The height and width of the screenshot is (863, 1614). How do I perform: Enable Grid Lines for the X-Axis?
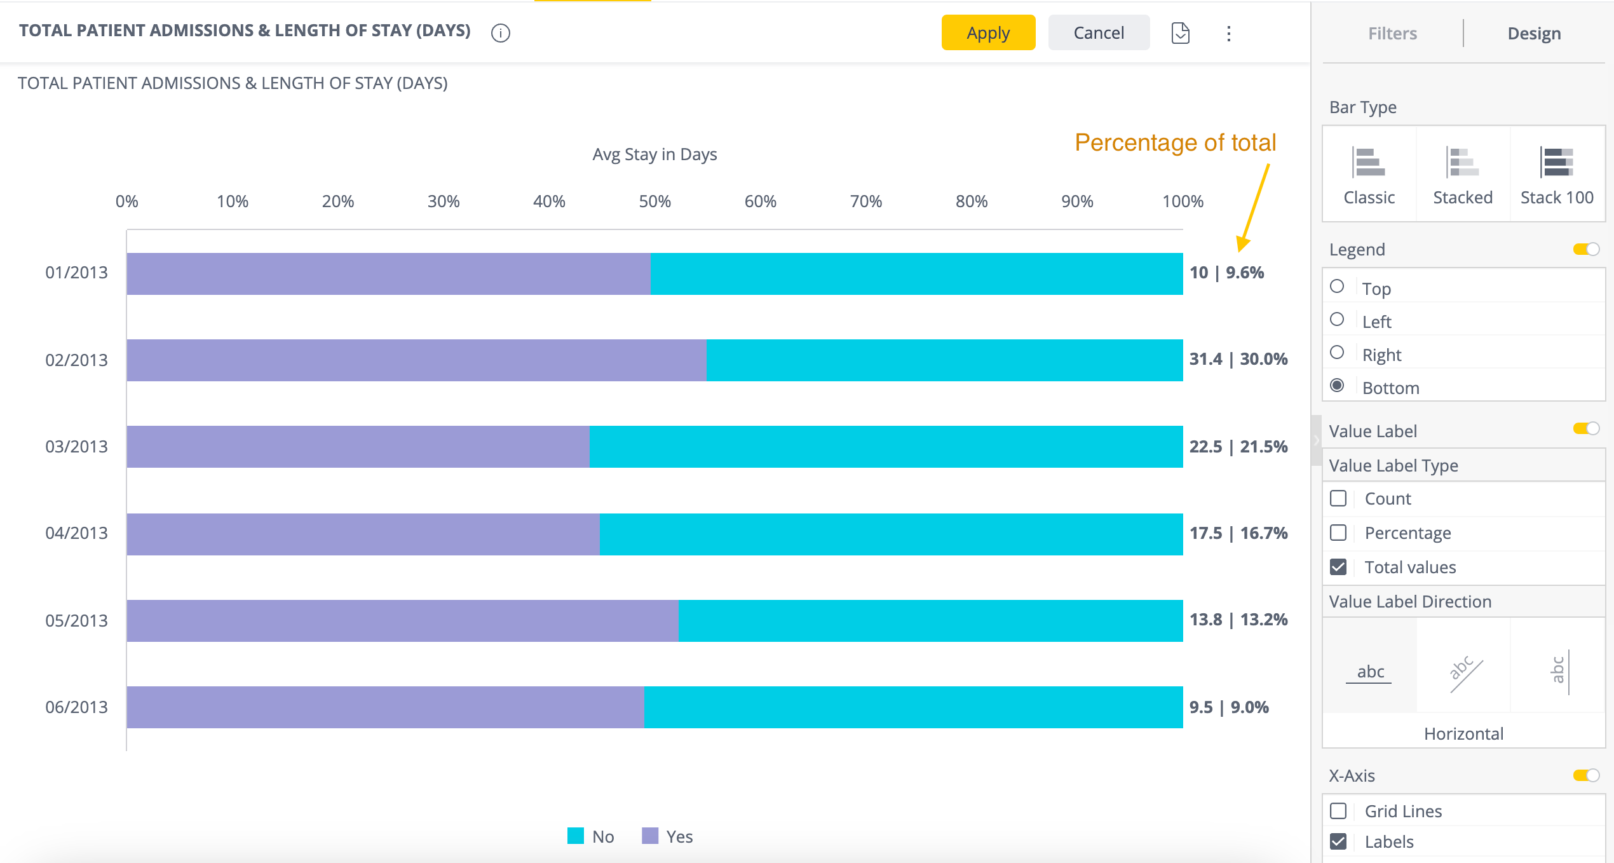coord(1339,811)
